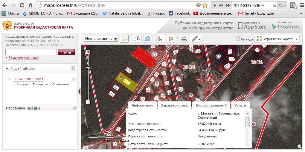Image resolution: width=305 pixels, height=152 pixels.
Task: Expand the Управление картой menu
Action: point(277,39)
